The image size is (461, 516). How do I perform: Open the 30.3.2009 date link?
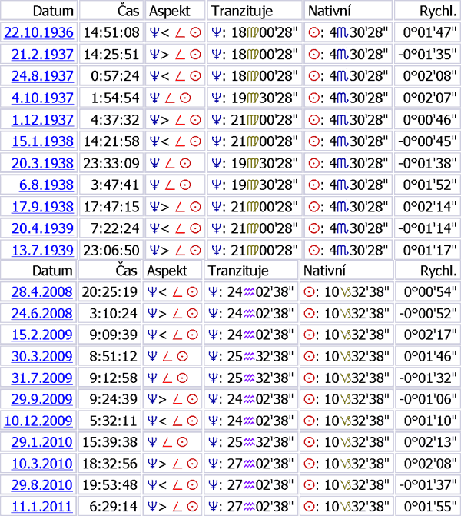click(42, 356)
